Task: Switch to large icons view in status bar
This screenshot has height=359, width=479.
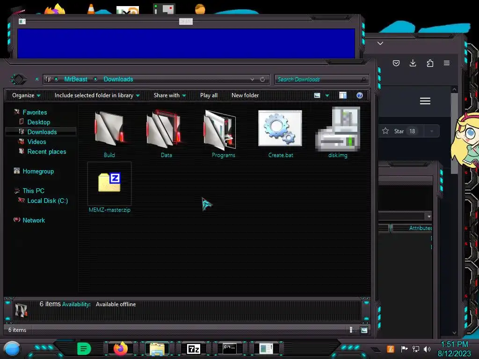Action: click(364, 330)
